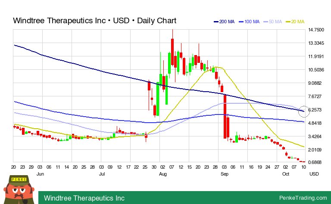The height and width of the screenshot is (204, 331).
Task: Click the 11.9191 price axis label
Action: pyautogui.click(x=316, y=56)
